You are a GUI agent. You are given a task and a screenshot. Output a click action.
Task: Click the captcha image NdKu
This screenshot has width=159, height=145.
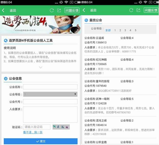[x=61, y=127]
